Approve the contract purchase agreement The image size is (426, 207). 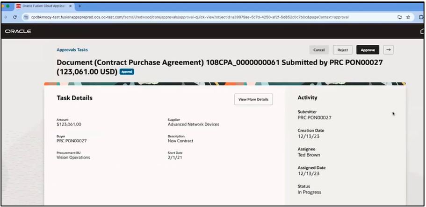coord(368,50)
